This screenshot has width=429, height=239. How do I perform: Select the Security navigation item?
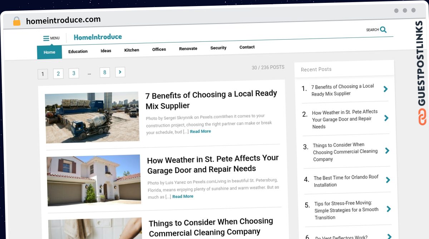(218, 48)
